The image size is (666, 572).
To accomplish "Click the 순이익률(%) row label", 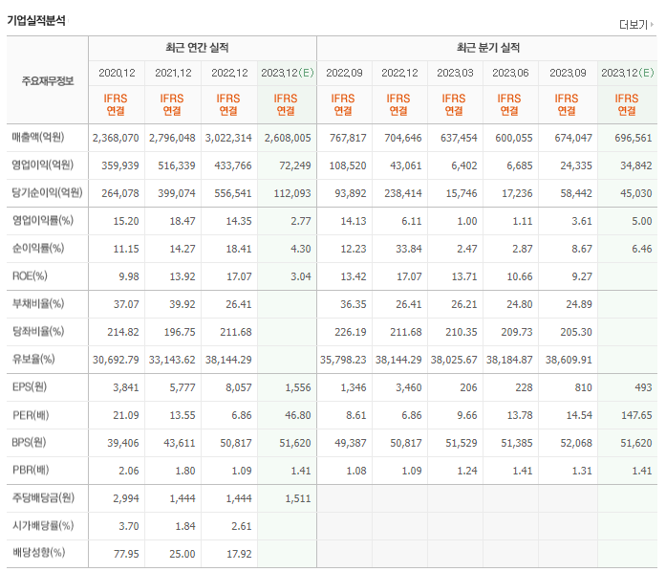I will [x=38, y=248].
